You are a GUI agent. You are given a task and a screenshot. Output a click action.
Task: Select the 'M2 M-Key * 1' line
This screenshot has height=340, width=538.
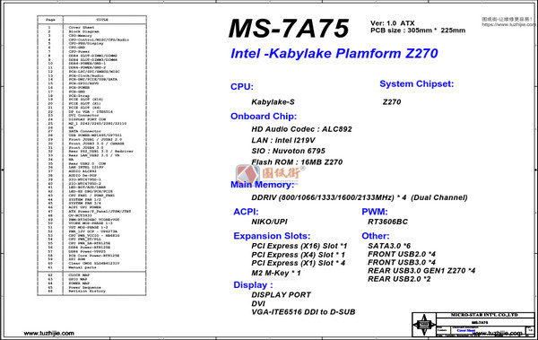tap(276, 273)
